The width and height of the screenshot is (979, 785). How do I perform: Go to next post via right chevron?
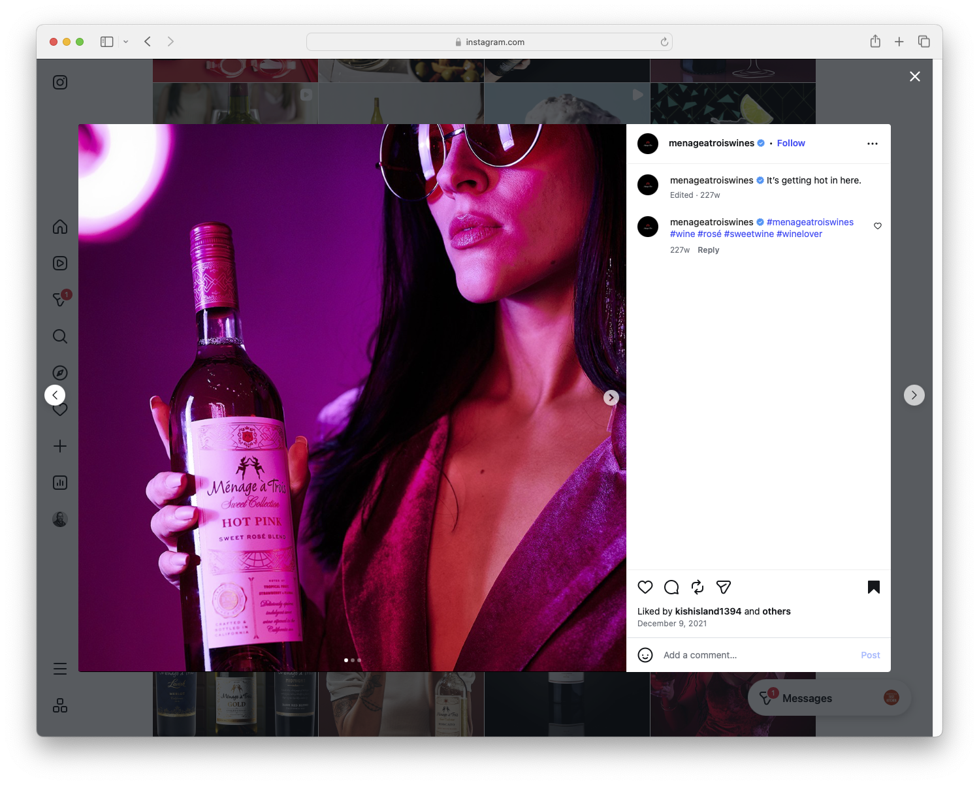click(x=914, y=394)
